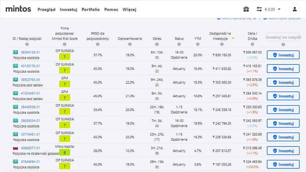Open loan 38920763-04

[30, 80]
